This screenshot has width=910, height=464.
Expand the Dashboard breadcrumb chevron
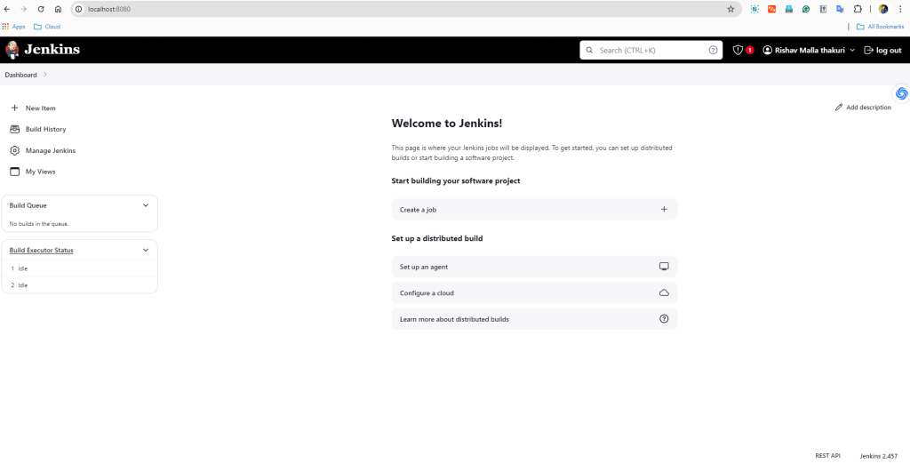(45, 75)
